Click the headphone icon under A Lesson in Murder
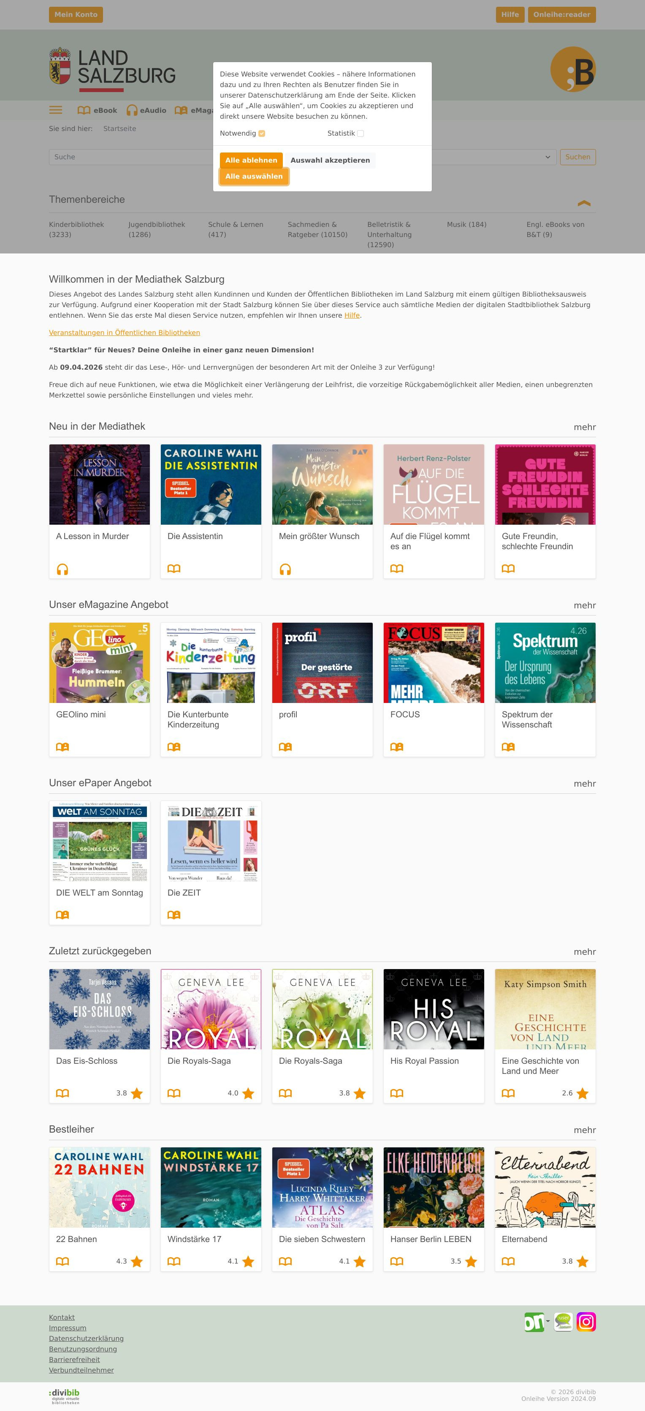This screenshot has height=1411, width=645. 62,569
